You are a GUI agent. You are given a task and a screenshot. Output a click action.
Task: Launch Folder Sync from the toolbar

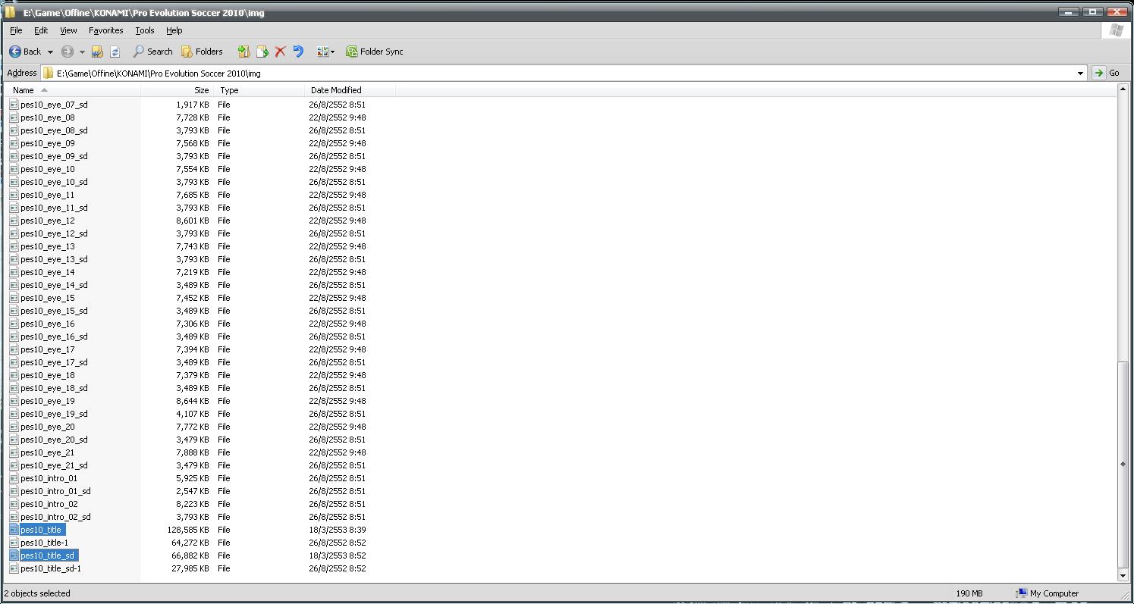point(375,52)
